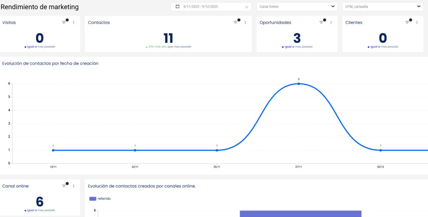
Task: Click the data point at 13/11
Action: point(53,150)
